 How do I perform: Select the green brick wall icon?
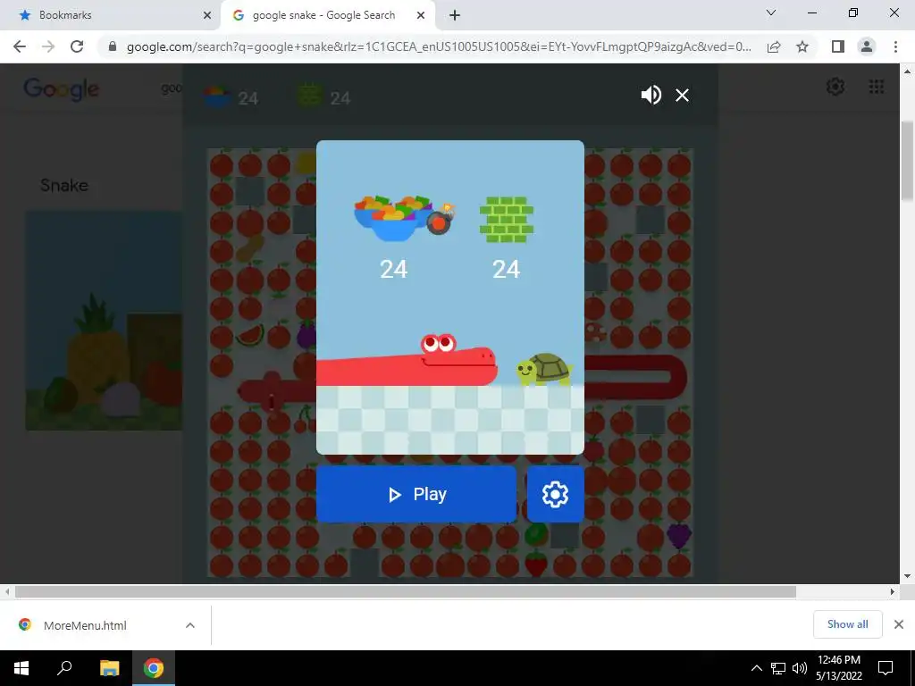[x=507, y=220]
